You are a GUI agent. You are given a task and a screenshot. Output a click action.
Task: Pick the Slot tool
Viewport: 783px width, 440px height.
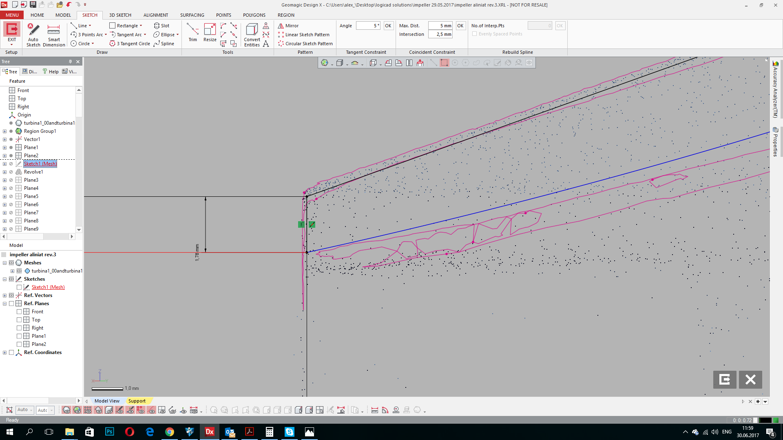(161, 26)
